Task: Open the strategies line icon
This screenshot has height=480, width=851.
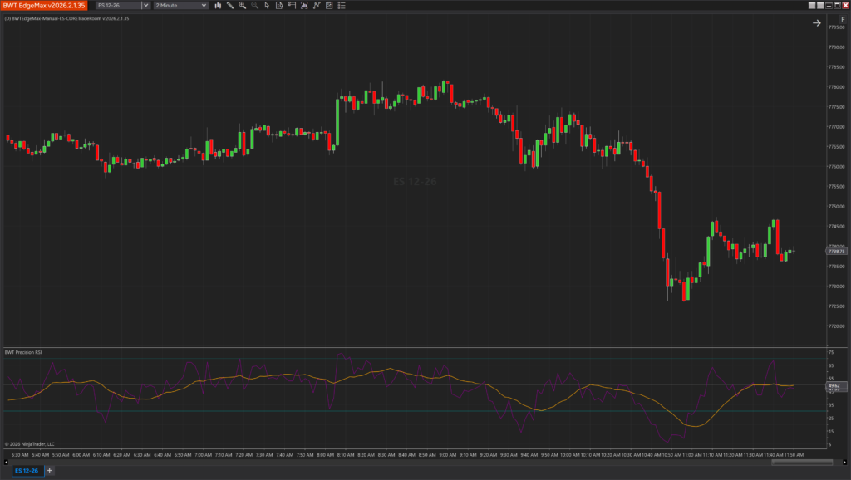Action: [317, 6]
